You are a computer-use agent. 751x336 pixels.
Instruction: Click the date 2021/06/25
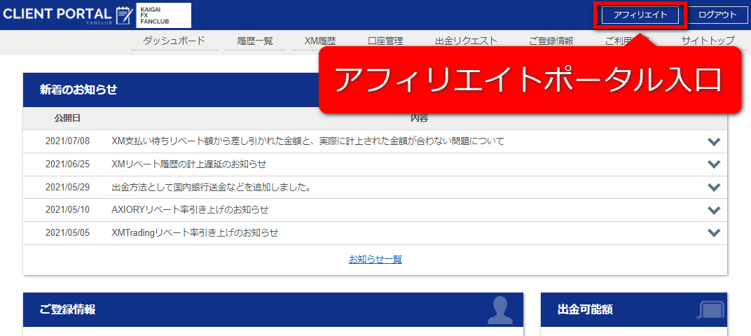(x=67, y=164)
